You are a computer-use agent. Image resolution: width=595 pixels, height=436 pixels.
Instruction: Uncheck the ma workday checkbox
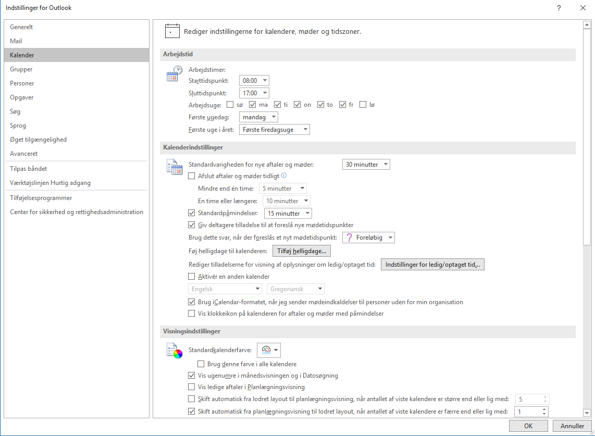[x=252, y=104]
